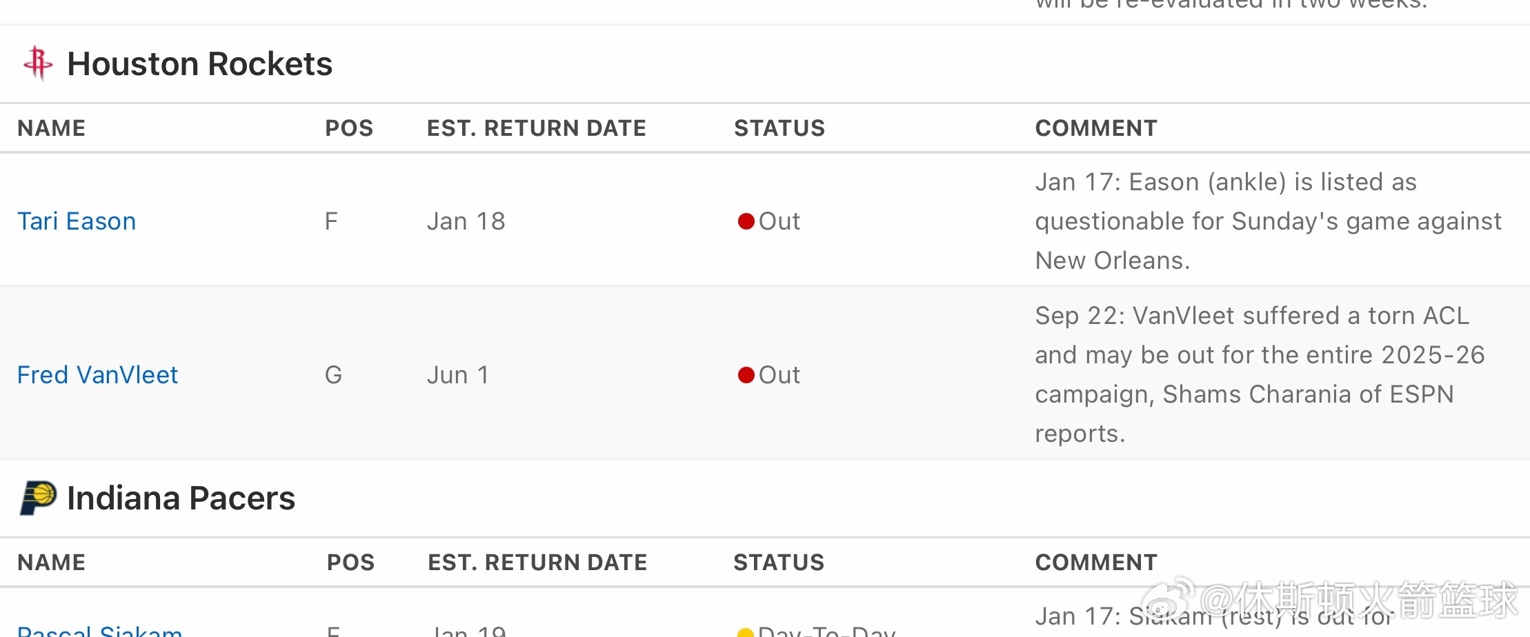Click the Houston Rockets team logo

pos(38,63)
